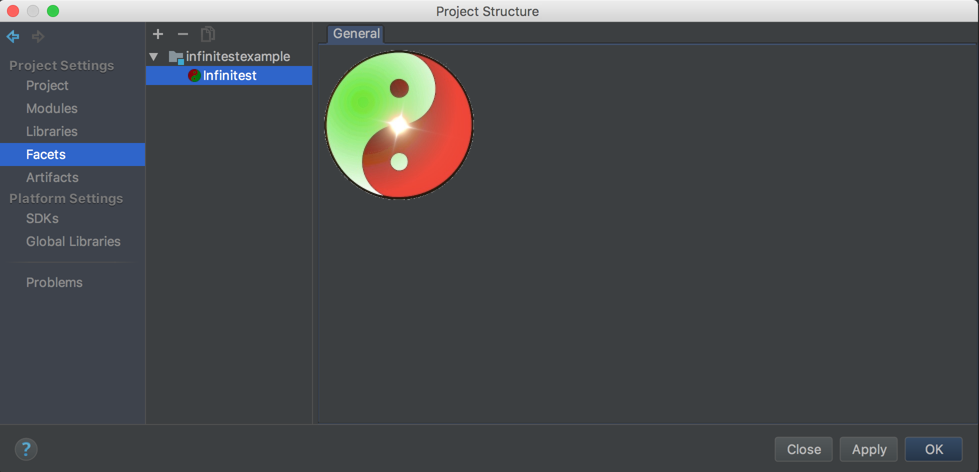Click the Apply button

click(x=869, y=449)
